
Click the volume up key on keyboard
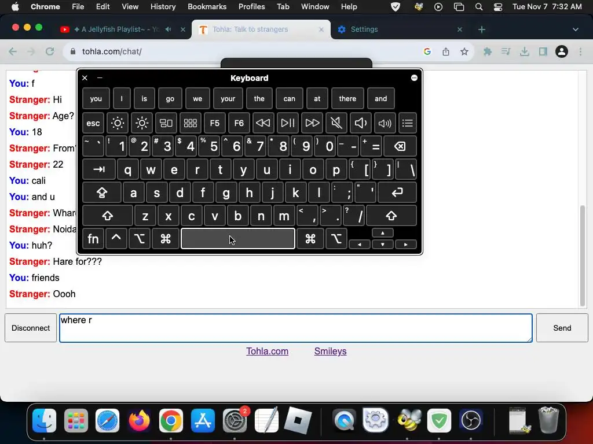[x=385, y=123]
